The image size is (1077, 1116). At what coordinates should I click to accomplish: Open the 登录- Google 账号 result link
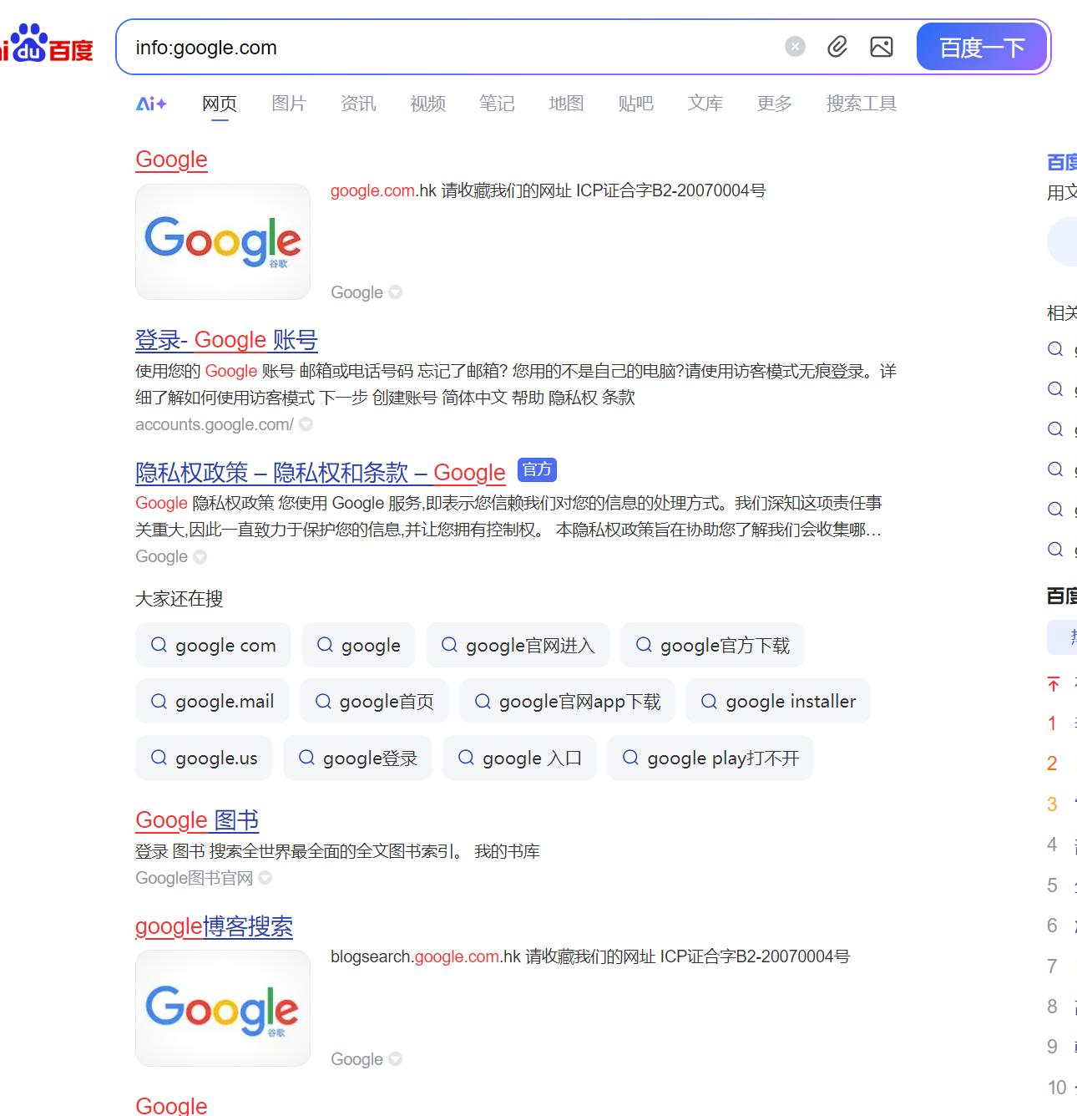click(x=225, y=340)
